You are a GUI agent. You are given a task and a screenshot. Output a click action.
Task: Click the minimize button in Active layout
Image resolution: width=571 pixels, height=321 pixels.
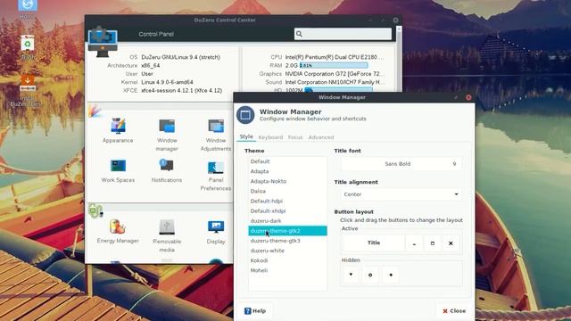(414, 243)
